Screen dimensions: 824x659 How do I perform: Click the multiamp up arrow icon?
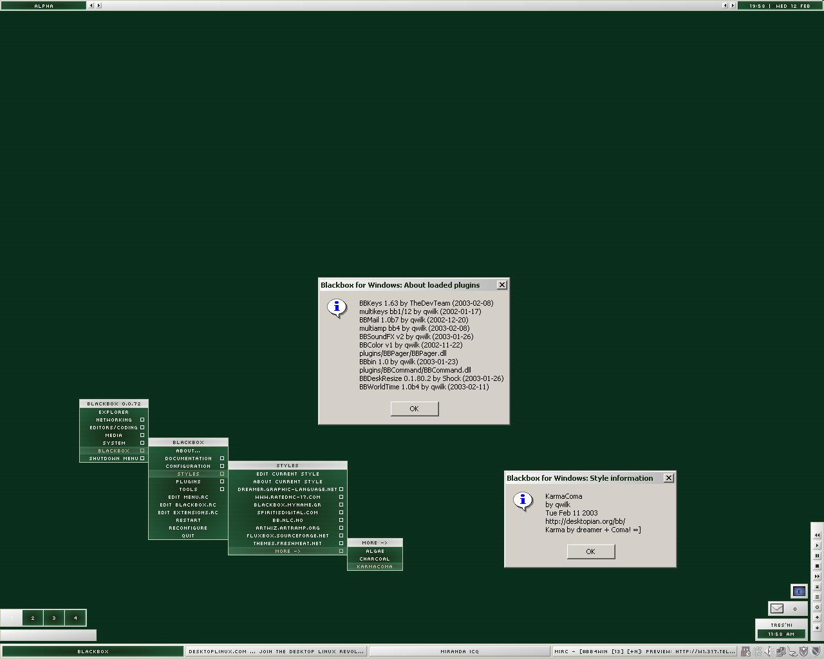coord(818,618)
